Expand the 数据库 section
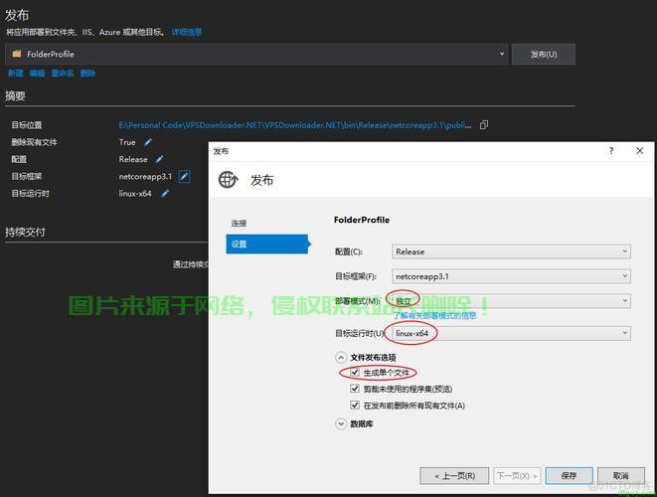 342,423
